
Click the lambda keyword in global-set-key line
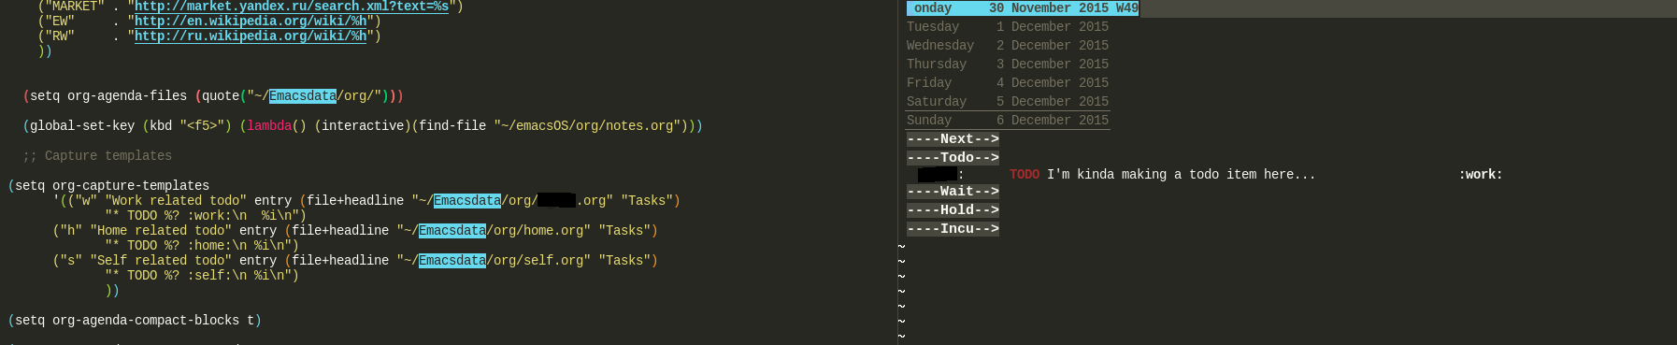point(269,126)
